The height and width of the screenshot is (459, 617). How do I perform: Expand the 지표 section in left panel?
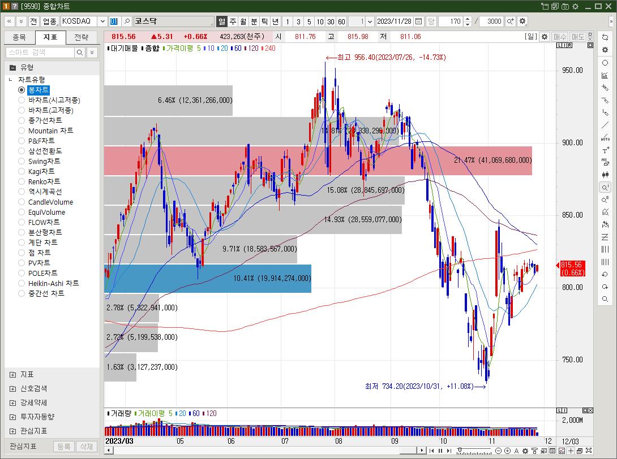pyautogui.click(x=12, y=375)
